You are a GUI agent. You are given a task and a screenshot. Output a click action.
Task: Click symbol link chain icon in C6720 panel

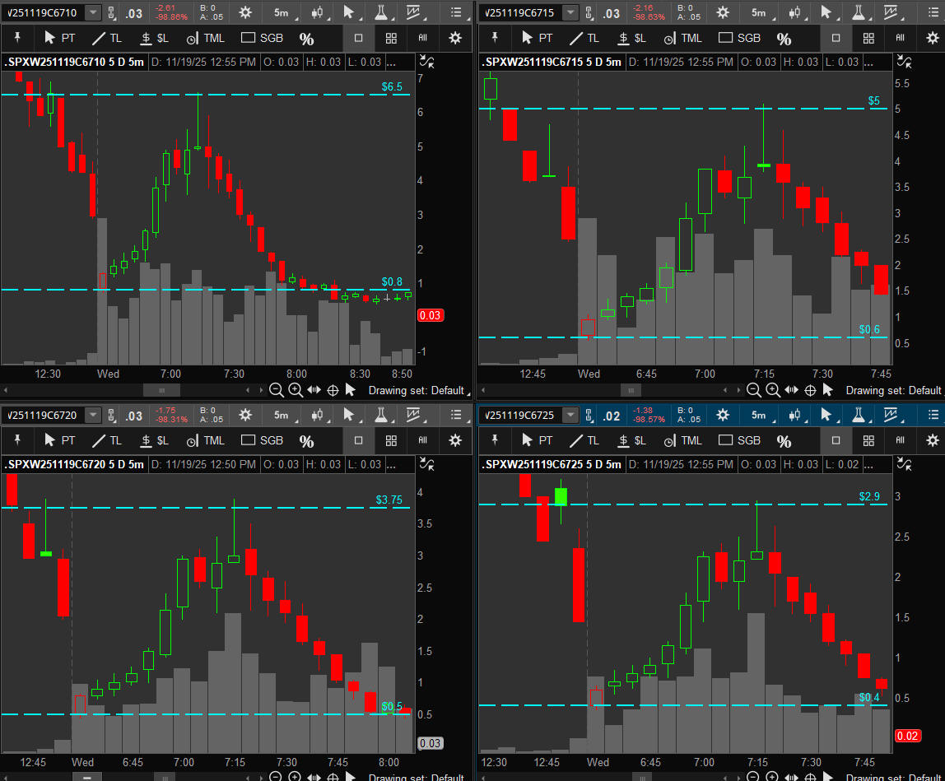(114, 415)
